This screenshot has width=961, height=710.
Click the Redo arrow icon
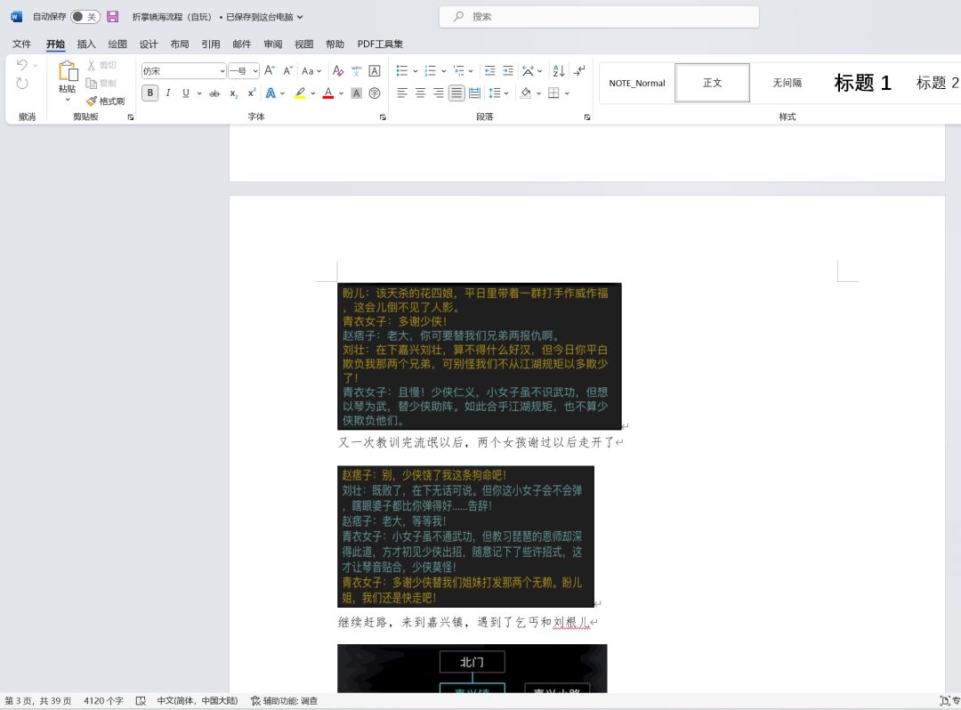[x=22, y=84]
